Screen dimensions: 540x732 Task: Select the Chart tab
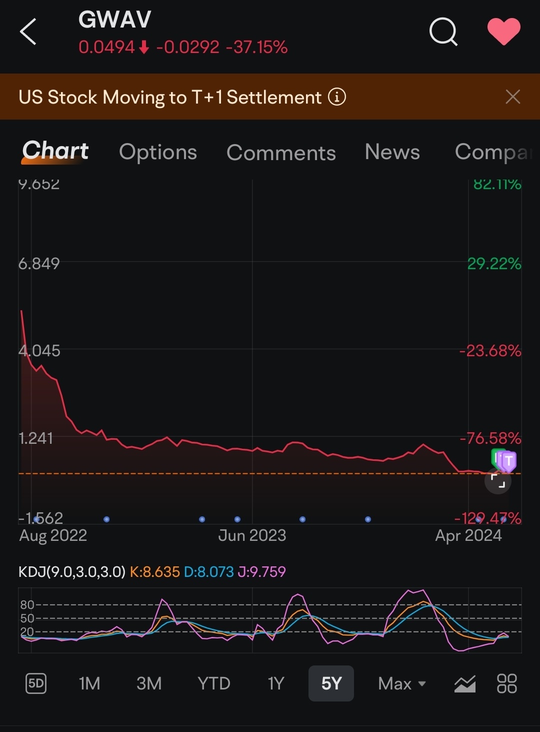55,151
